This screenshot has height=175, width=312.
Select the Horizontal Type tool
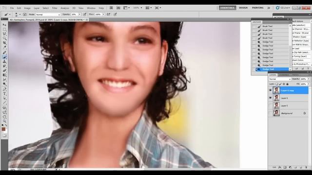tap(4, 94)
